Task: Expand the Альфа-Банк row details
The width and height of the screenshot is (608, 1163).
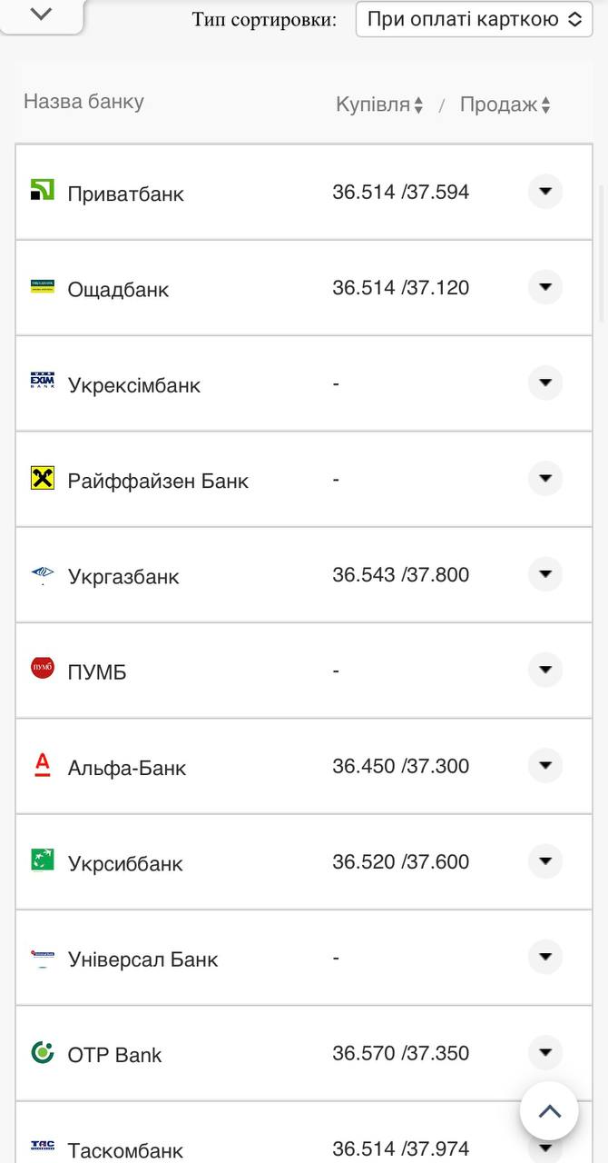Action: point(545,766)
